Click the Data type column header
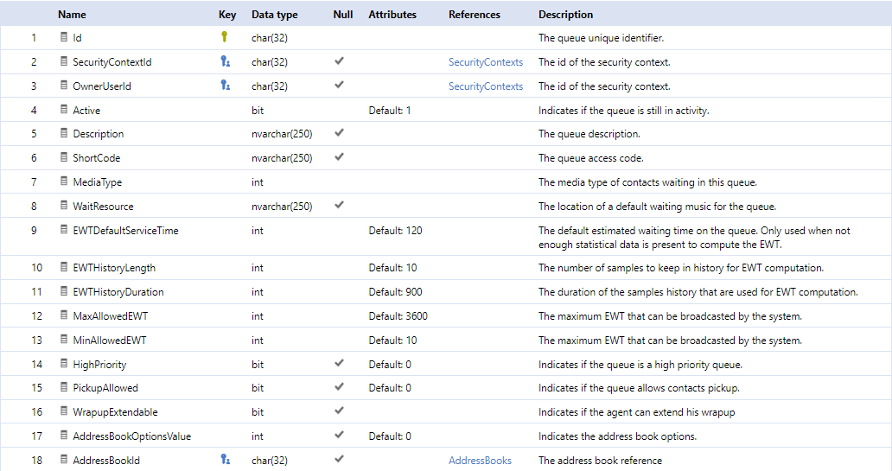The image size is (892, 471). point(274,15)
